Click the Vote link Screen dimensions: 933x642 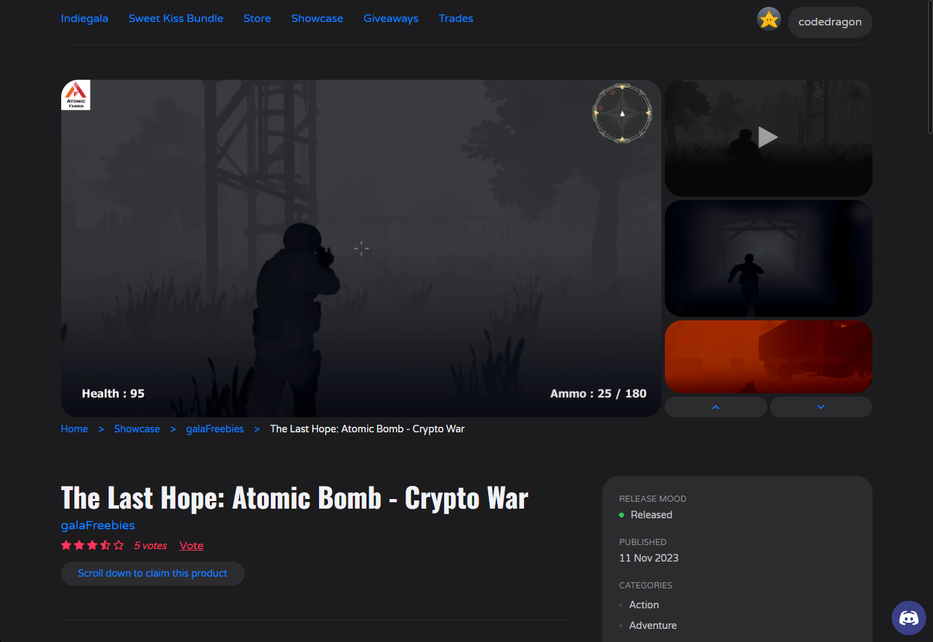pyautogui.click(x=191, y=546)
